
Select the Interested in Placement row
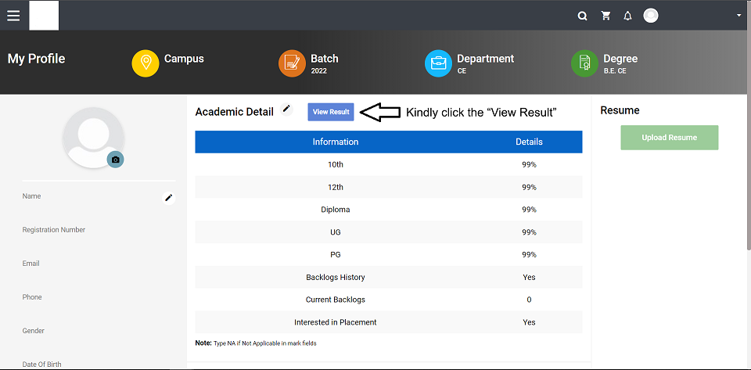click(x=389, y=322)
